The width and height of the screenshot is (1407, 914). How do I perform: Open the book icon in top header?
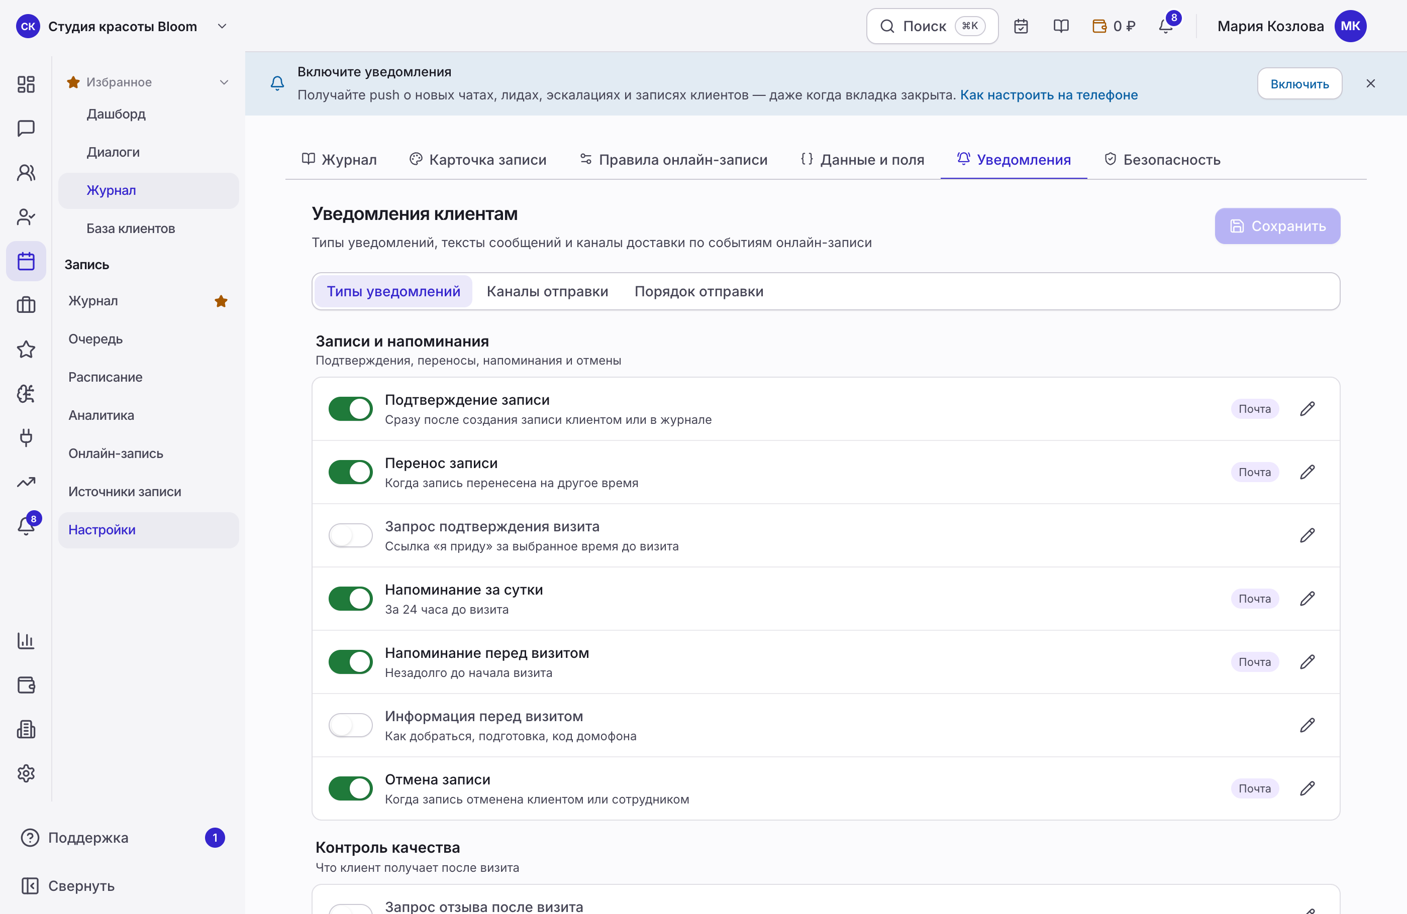(x=1061, y=26)
